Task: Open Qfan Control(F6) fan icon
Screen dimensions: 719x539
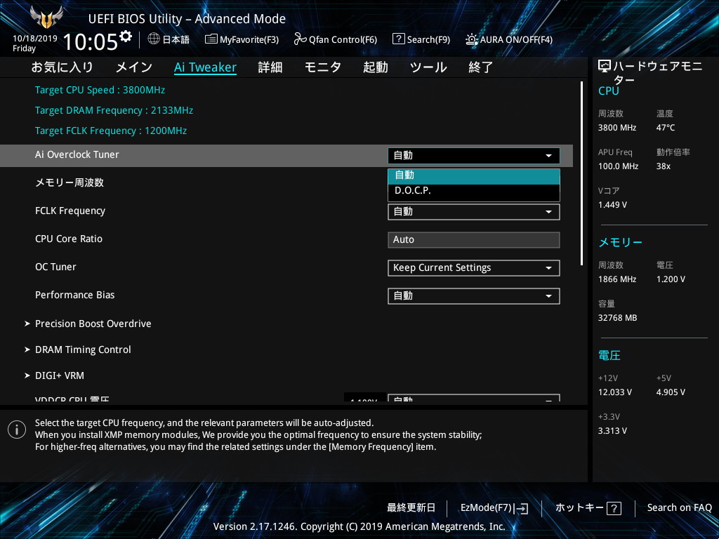Action: pyautogui.click(x=300, y=39)
